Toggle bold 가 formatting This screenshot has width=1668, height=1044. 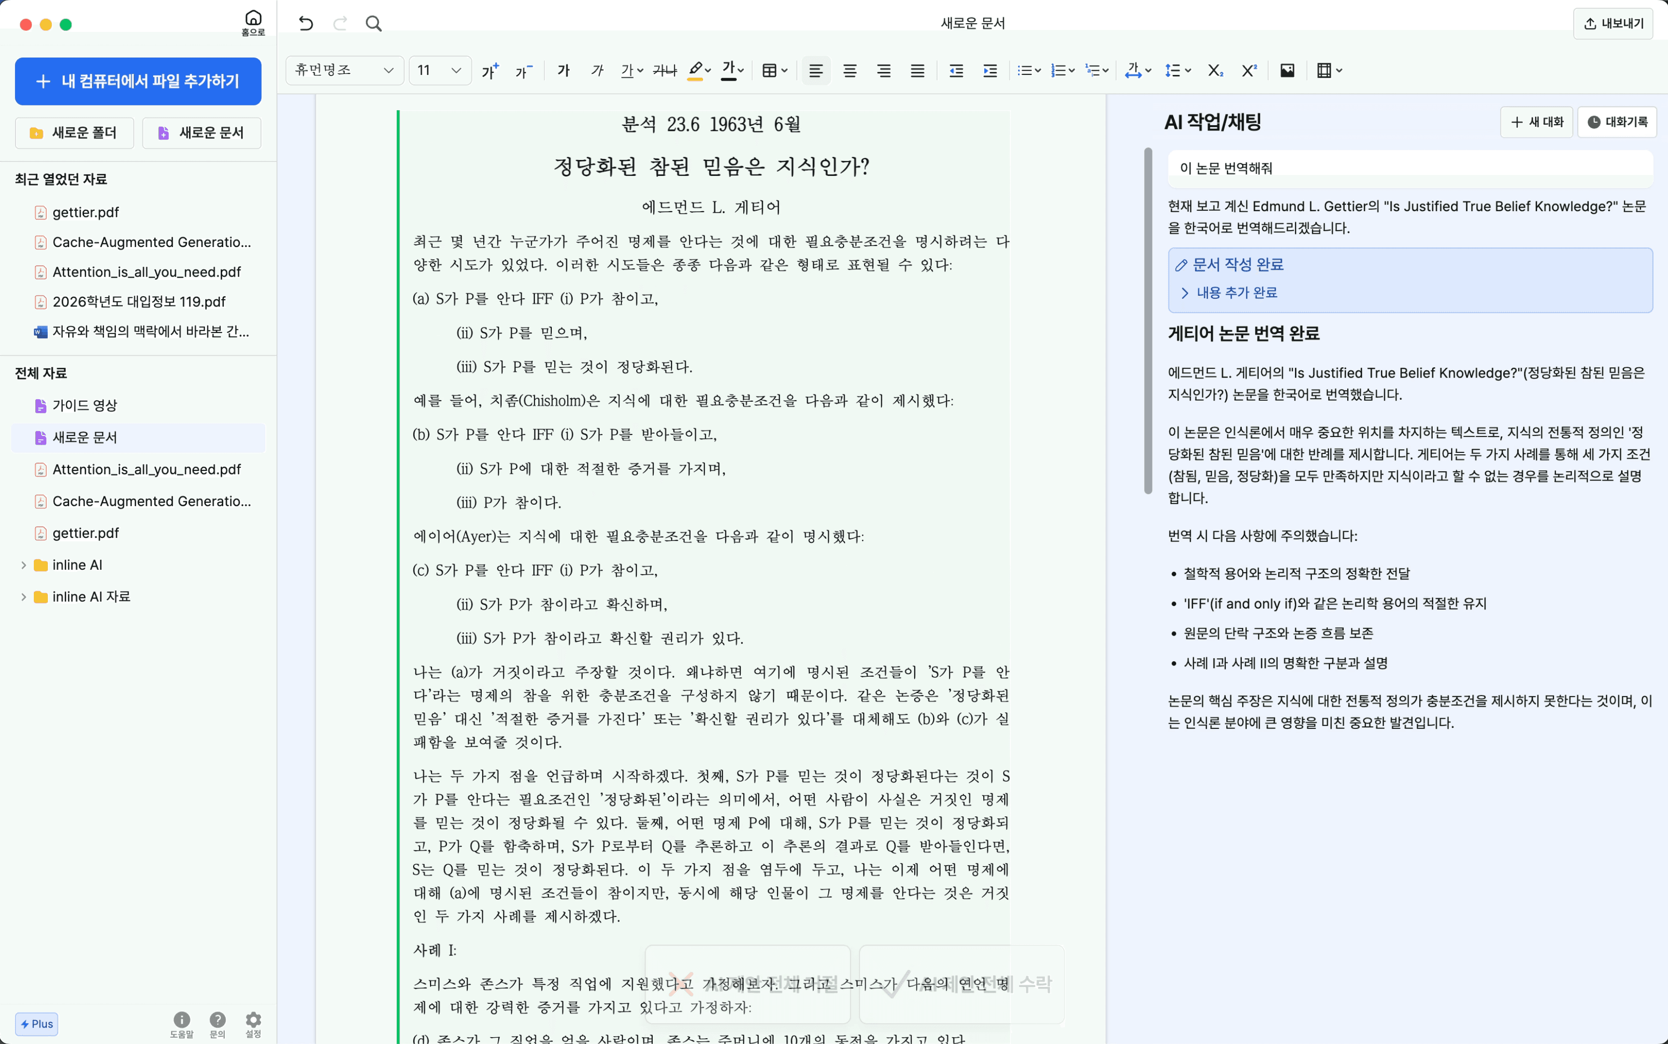coord(563,71)
